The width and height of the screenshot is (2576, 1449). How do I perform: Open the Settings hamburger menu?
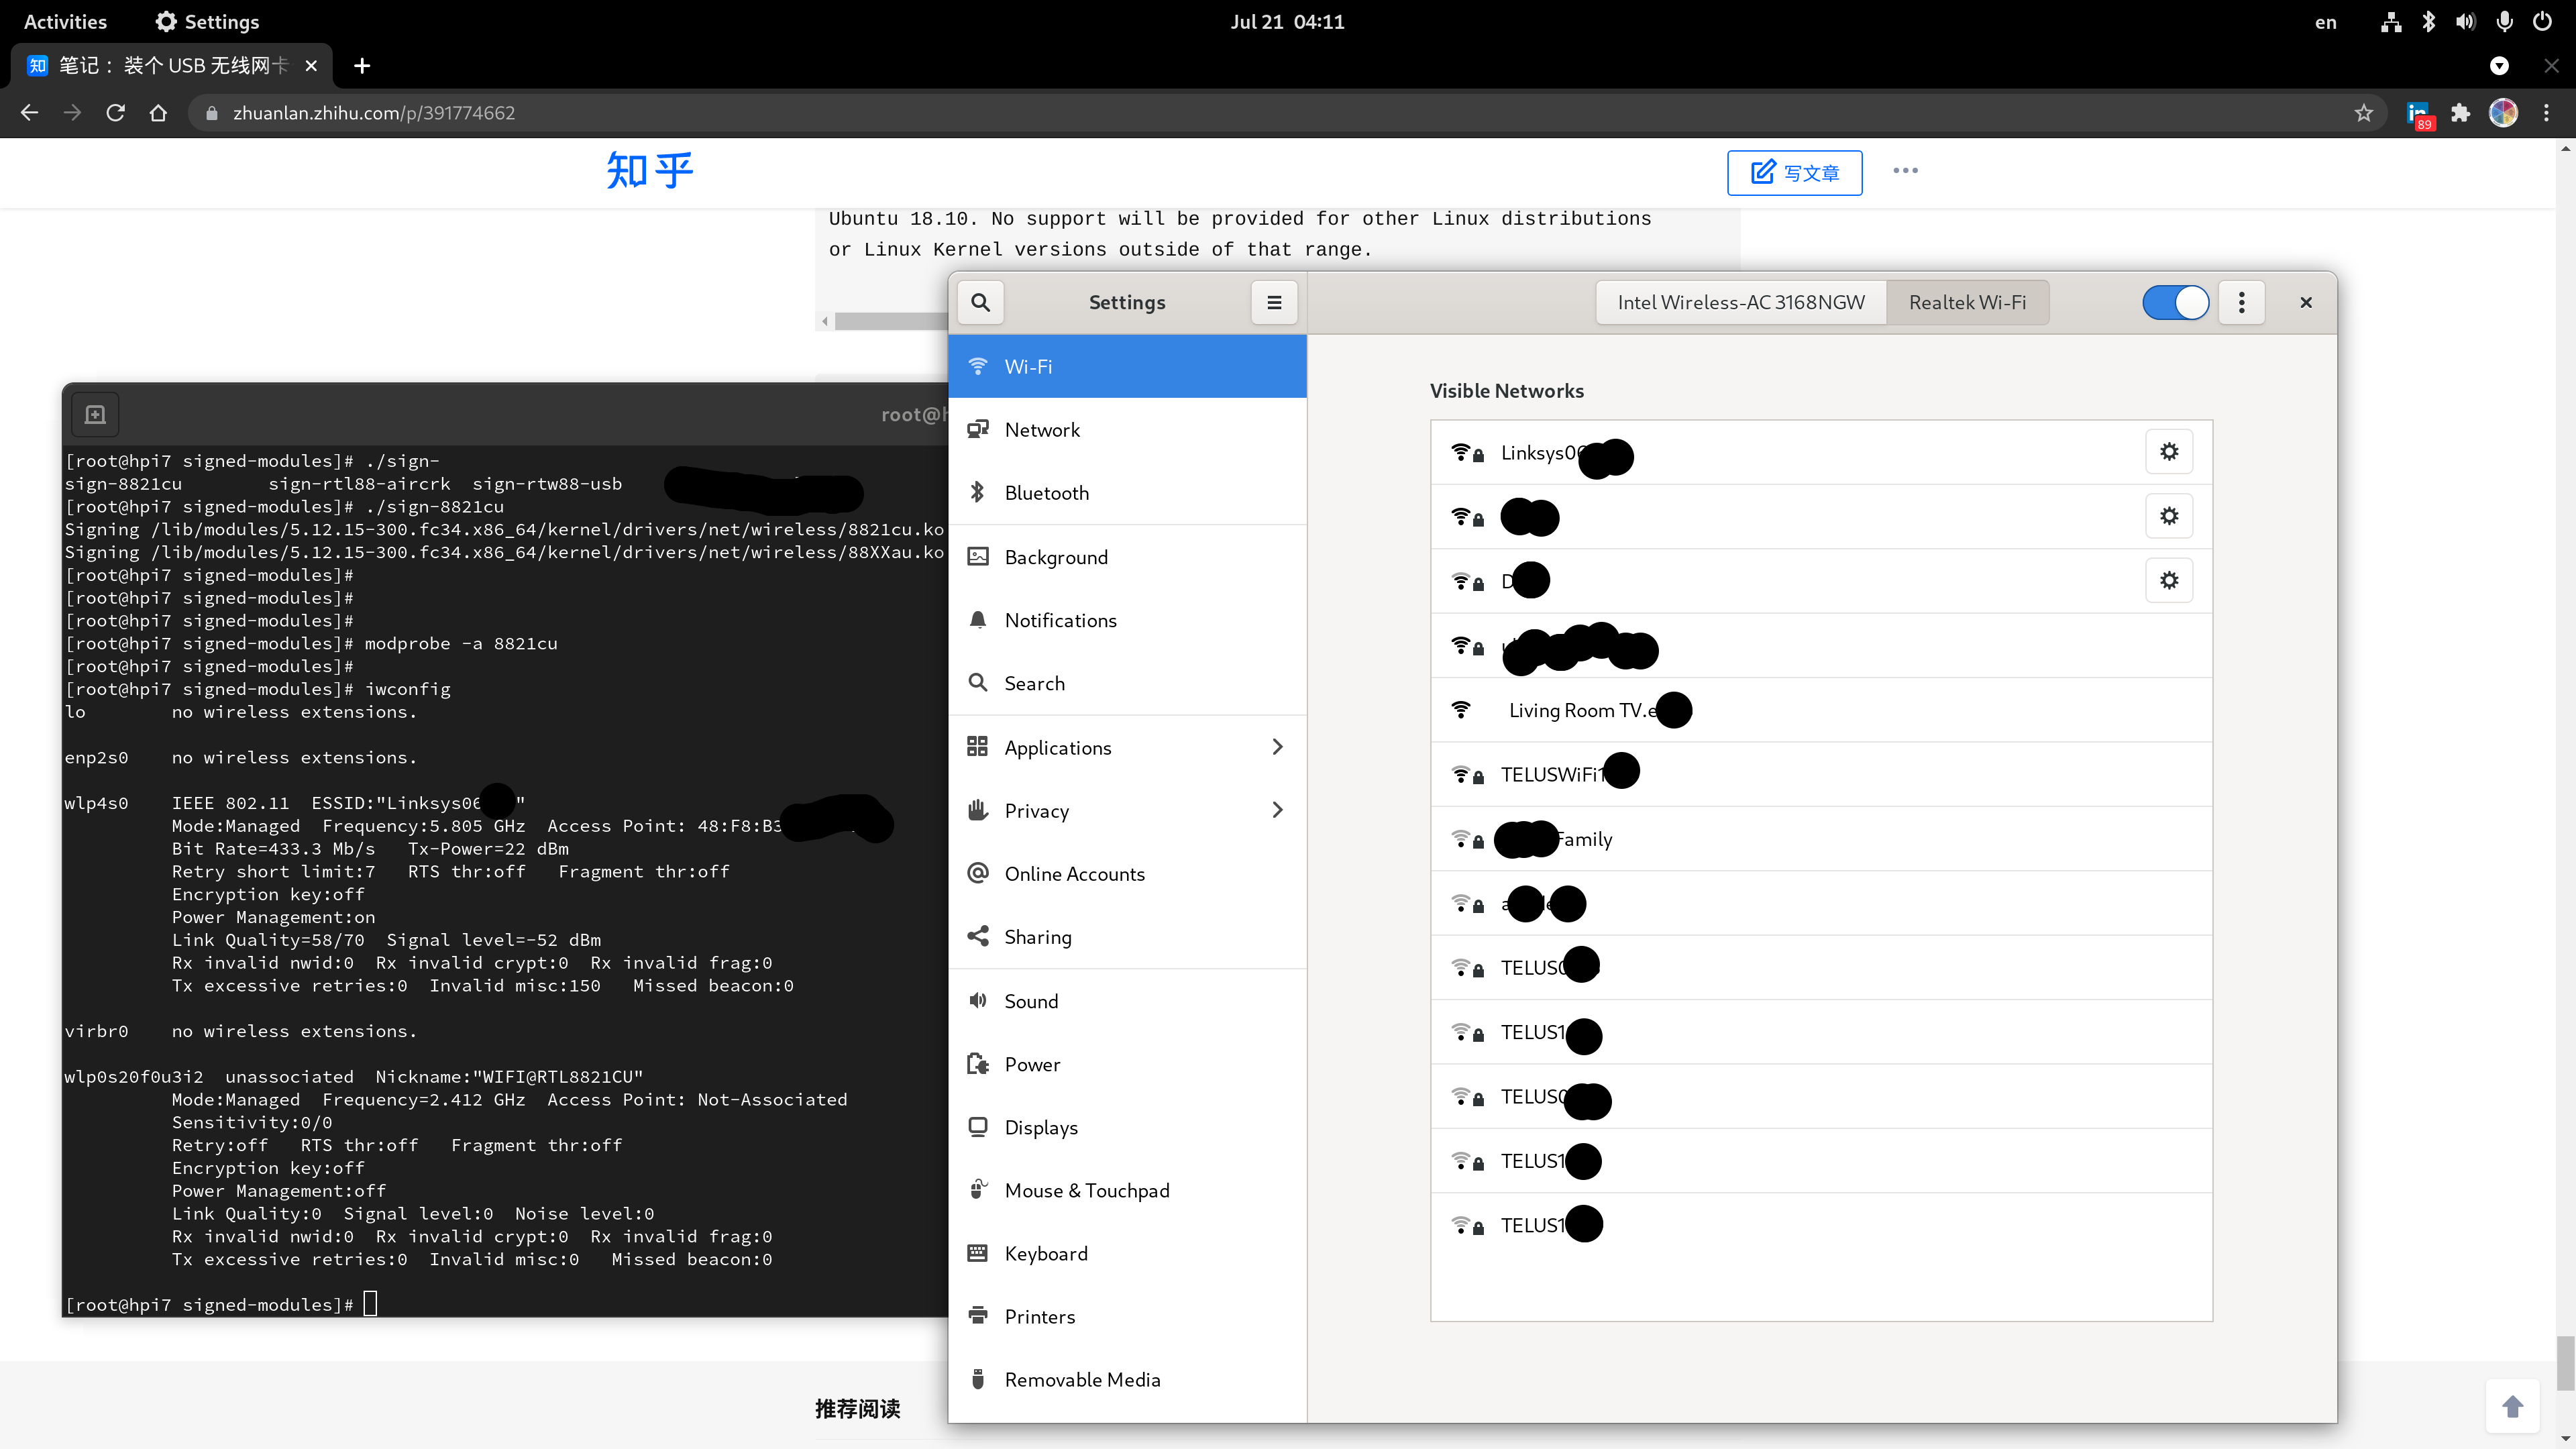(x=1274, y=302)
